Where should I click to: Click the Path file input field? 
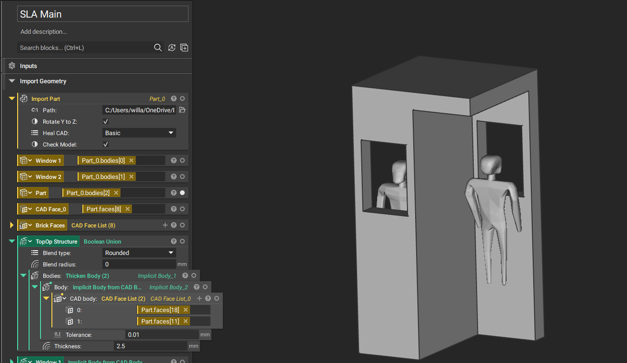point(139,110)
